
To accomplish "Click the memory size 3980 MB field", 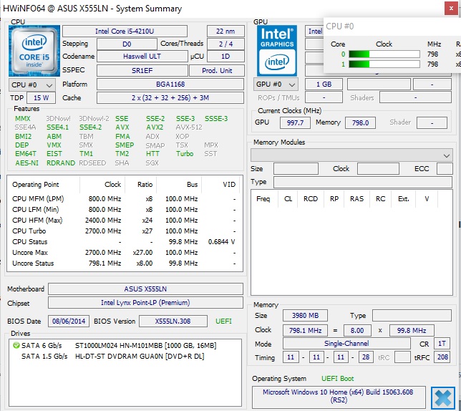I will (305, 316).
